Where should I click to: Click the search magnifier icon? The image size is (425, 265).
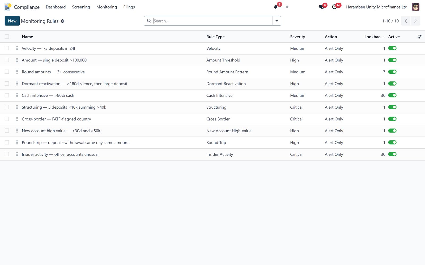click(149, 21)
